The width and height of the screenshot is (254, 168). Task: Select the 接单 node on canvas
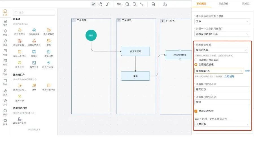point(135,76)
